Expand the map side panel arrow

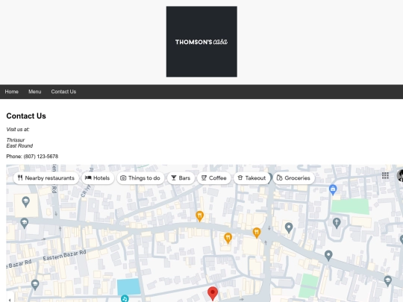point(10,299)
